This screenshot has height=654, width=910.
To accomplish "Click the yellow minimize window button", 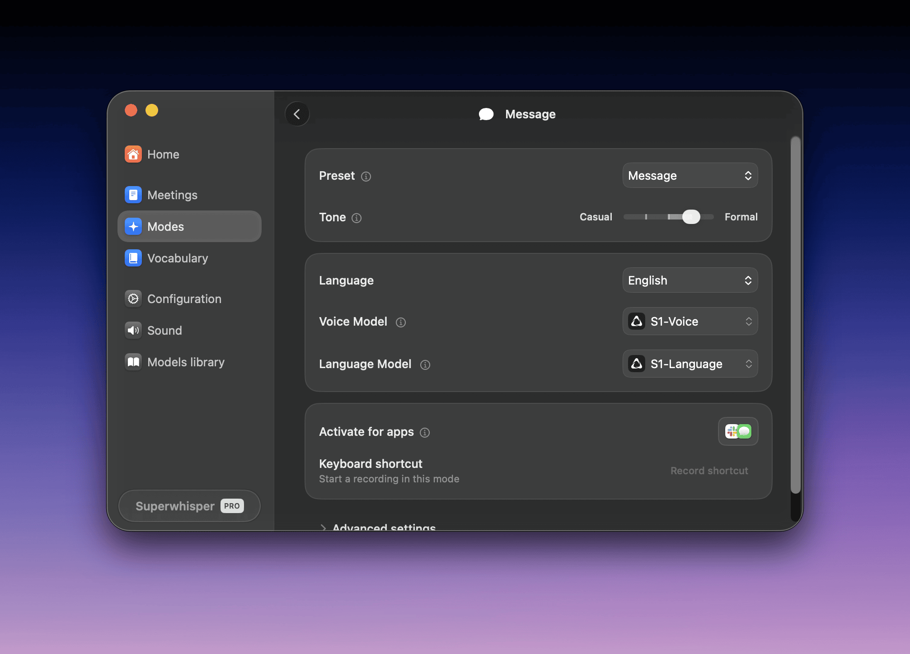I will click(x=152, y=110).
